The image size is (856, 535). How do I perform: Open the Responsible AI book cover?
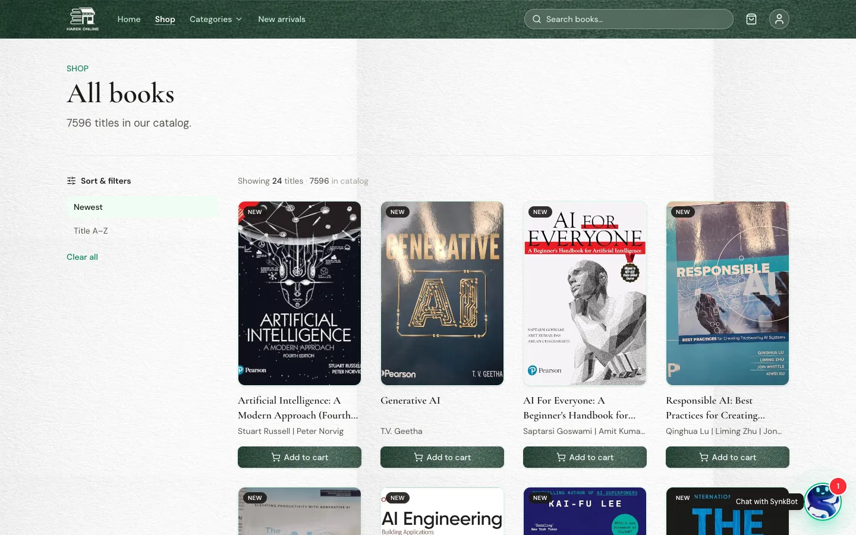coord(728,293)
